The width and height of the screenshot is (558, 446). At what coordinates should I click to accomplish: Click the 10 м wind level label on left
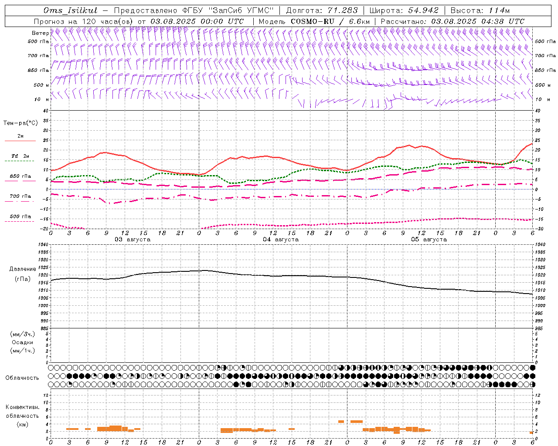click(42, 99)
